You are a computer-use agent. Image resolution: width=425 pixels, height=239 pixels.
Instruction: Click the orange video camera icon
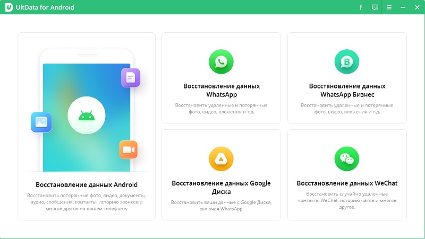coord(128,149)
